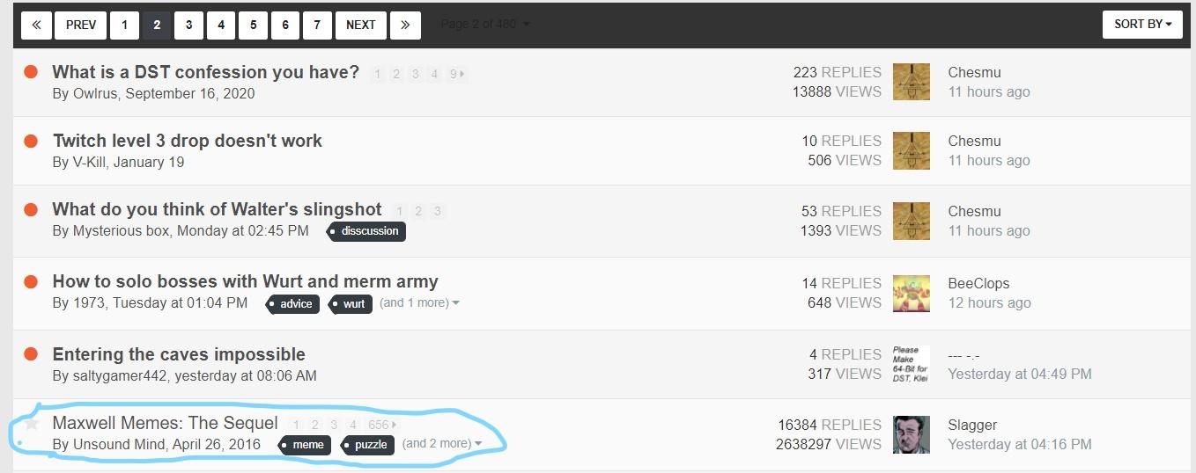This screenshot has height=473, width=1196.
Task: Open author saltygamer442 profile link
Action: point(120,375)
